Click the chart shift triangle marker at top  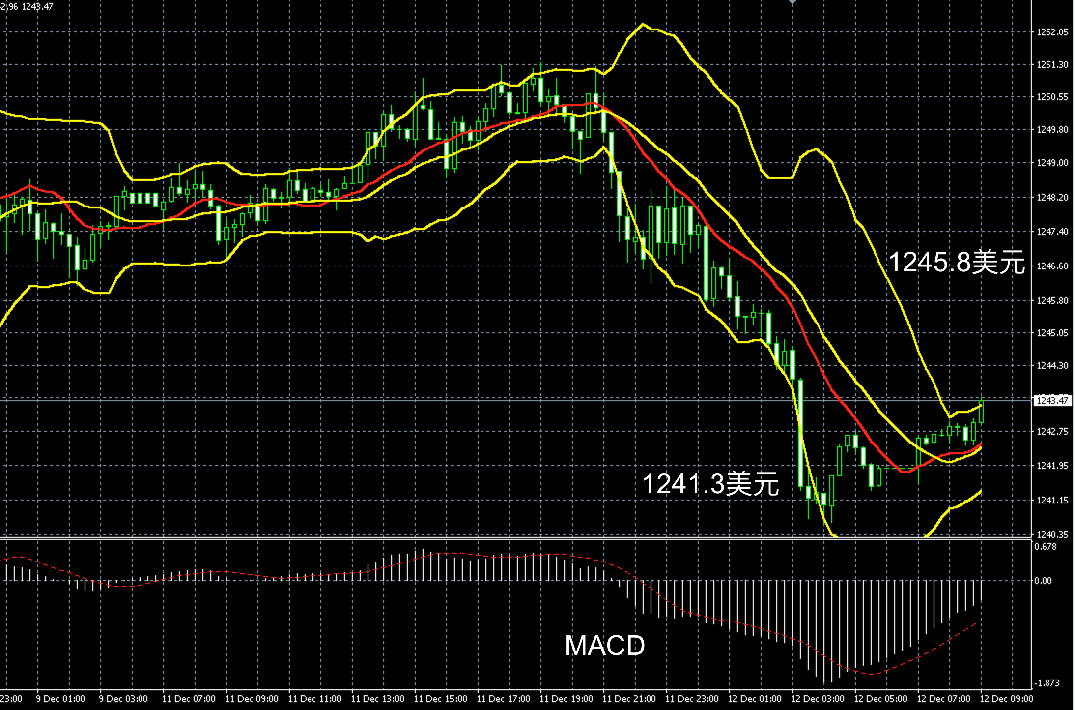[792, 2]
